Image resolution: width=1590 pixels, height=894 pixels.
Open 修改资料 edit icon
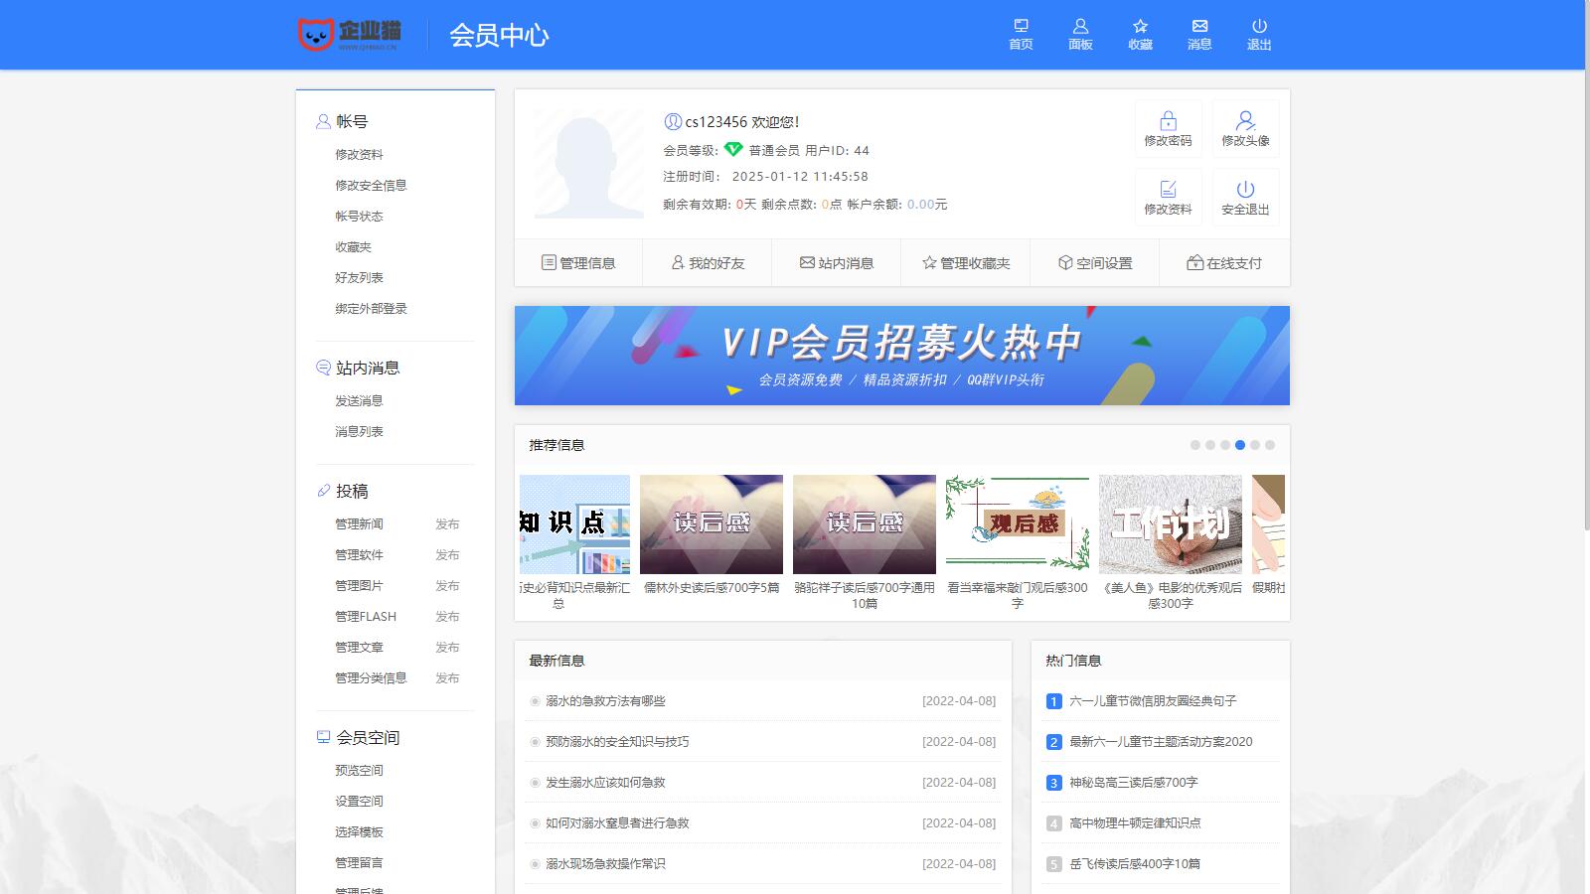click(1168, 196)
